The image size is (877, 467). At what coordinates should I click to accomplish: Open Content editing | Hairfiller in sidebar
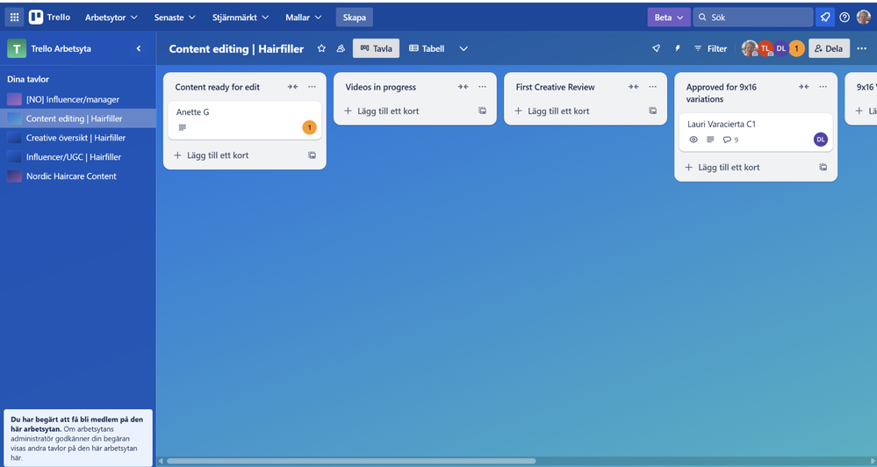pyautogui.click(x=78, y=119)
